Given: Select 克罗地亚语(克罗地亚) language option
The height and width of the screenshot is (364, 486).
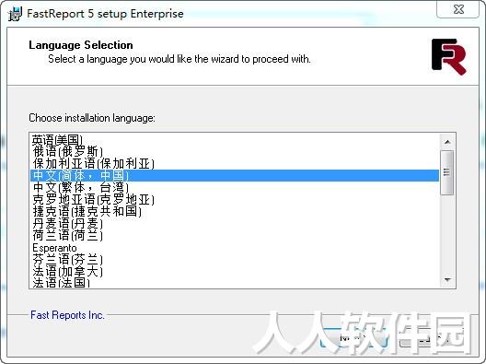Looking at the screenshot, I should [x=93, y=199].
